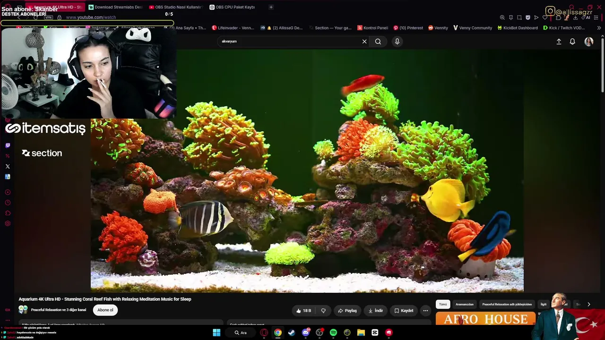Open the YouTube account avatar menu
The image size is (605, 340).
pyautogui.click(x=589, y=42)
